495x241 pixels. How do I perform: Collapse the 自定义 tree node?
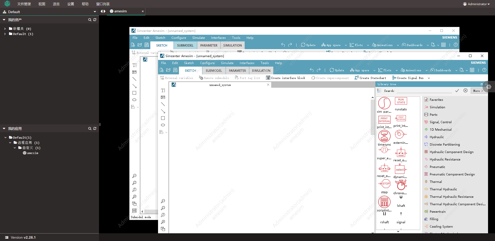click(15, 148)
